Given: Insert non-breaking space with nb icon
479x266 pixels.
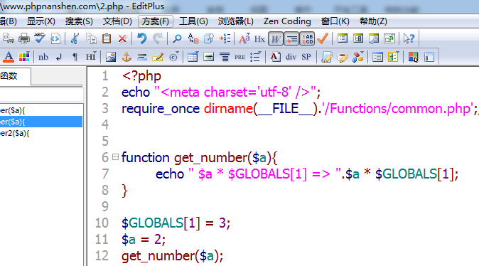Looking at the screenshot, I should tap(43, 57).
